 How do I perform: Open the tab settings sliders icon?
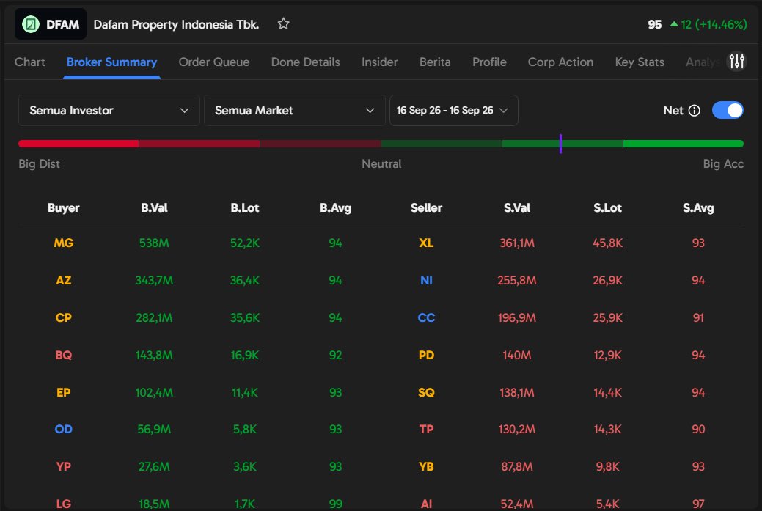point(736,62)
